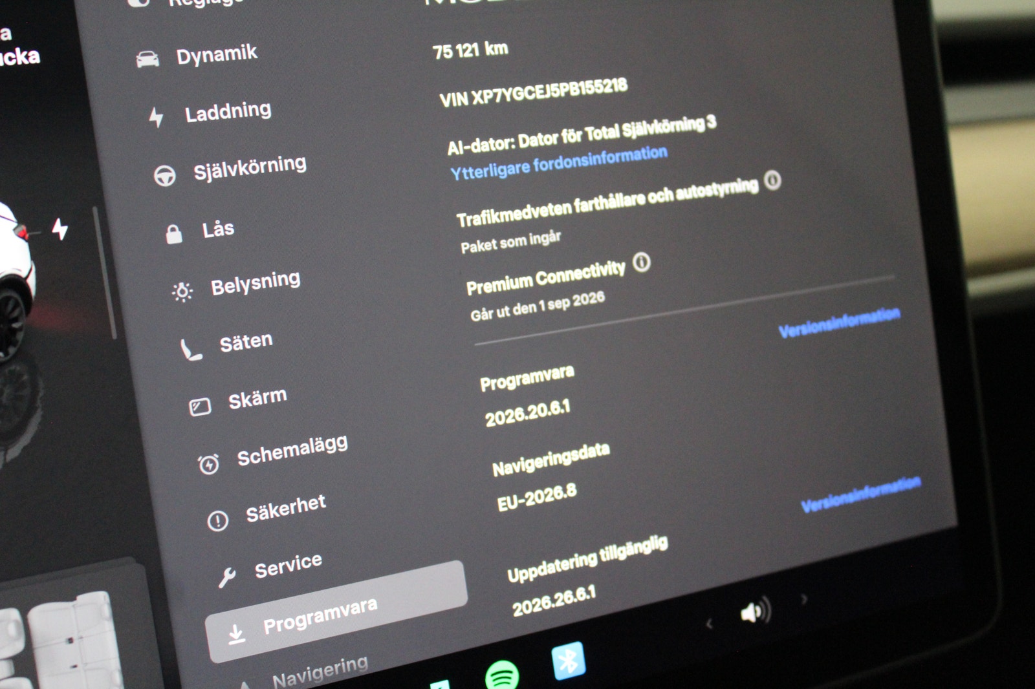The width and height of the screenshot is (1035, 689).
Task: Select the Programvara menu item
Action: (336, 613)
